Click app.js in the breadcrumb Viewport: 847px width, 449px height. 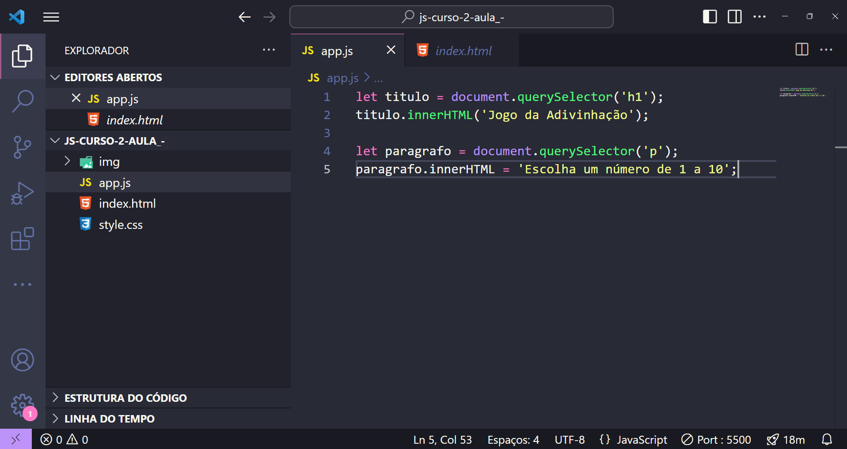pos(342,78)
